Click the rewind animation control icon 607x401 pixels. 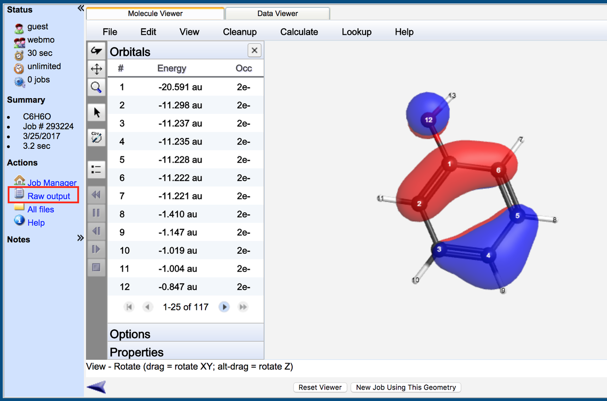point(96,195)
